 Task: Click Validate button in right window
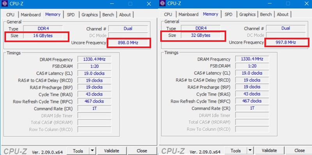pos(269,150)
